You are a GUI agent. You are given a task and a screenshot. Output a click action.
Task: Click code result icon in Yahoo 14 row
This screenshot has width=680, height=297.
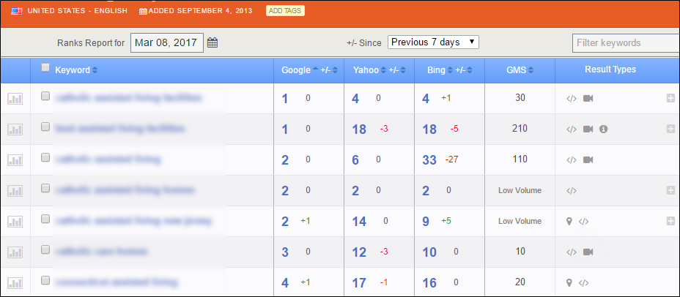[584, 221]
